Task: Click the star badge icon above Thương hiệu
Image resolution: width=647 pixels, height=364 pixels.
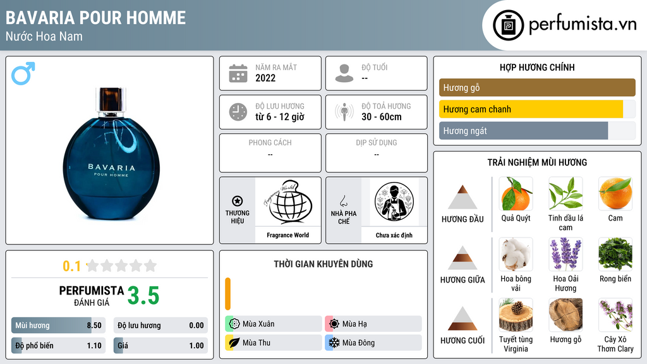Action: (238, 201)
